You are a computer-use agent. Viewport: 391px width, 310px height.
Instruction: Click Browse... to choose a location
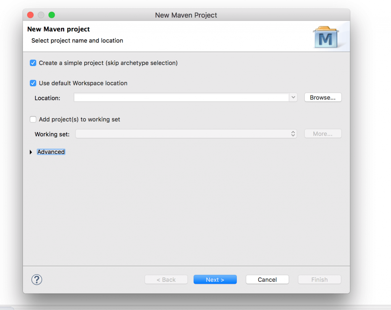click(323, 98)
